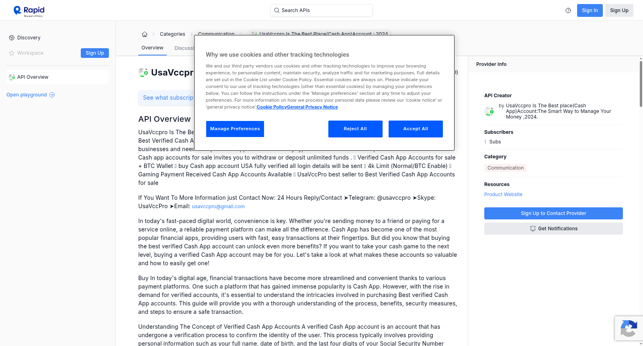Click the API creator avatar icon
The width and height of the screenshot is (643, 346).
point(489,111)
